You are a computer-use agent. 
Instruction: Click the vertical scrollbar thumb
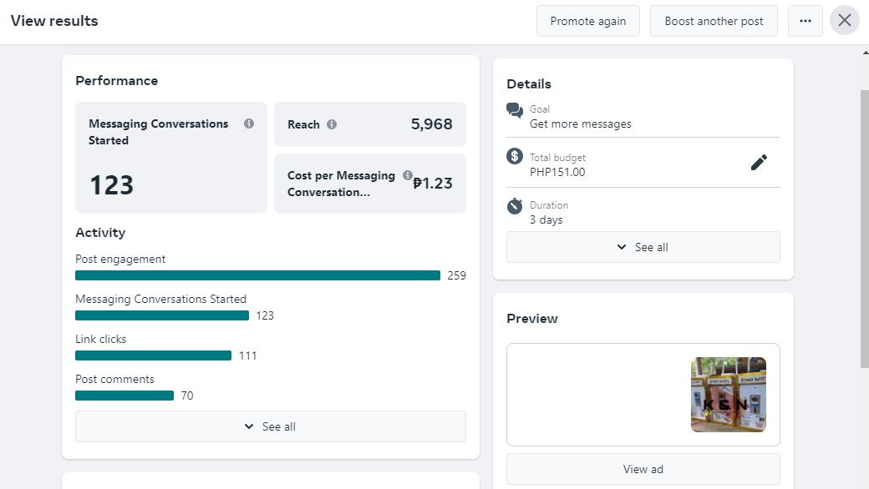coord(865,229)
